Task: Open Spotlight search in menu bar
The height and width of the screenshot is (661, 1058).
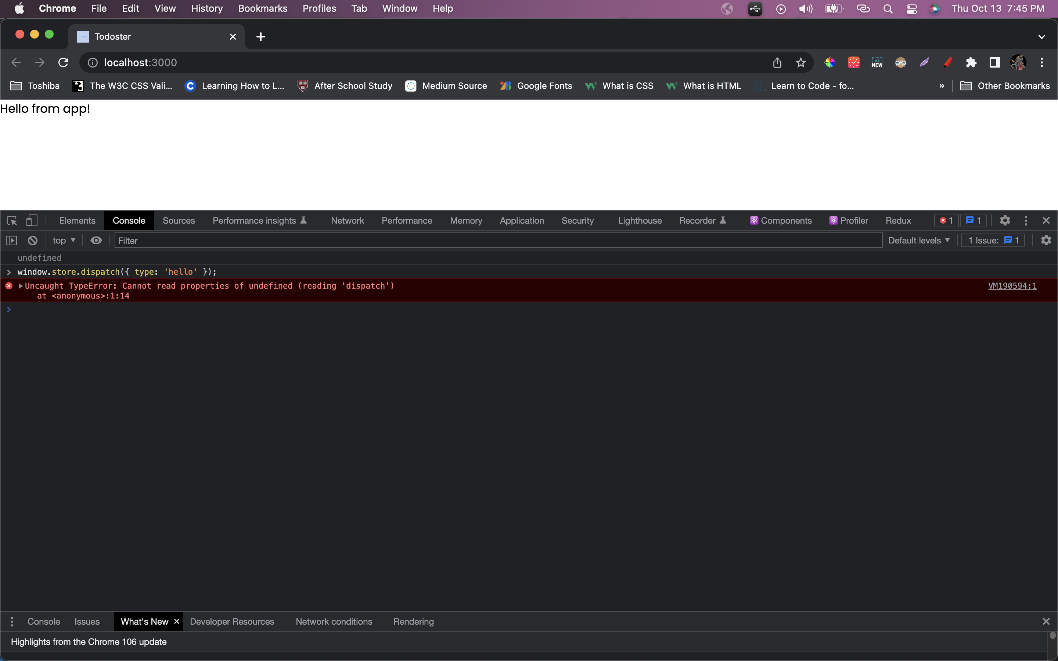Action: [x=888, y=8]
